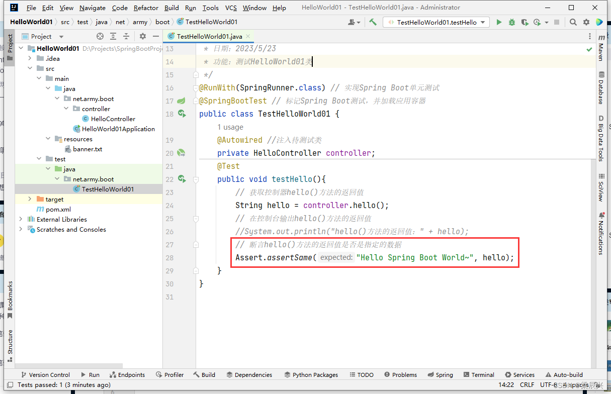The width and height of the screenshot is (611, 394).
Task: Click the colorful plugin icon at toolbar end
Action: pyautogui.click(x=599, y=22)
